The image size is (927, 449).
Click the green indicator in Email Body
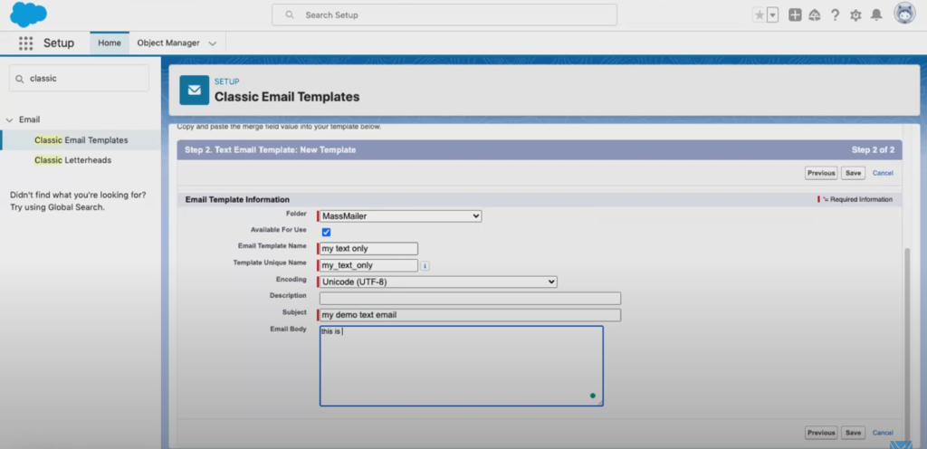(x=592, y=396)
